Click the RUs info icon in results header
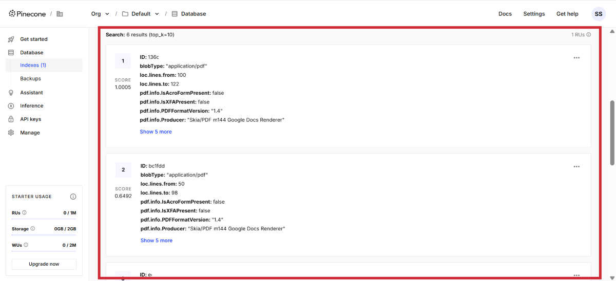Viewport: 616px width, 281px height. point(589,35)
